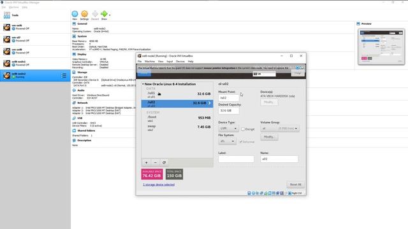Select the /u01 32.6 GiB partition

[177, 95]
